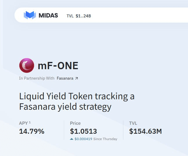Click the 'Since Thursday' text

coord(105,139)
